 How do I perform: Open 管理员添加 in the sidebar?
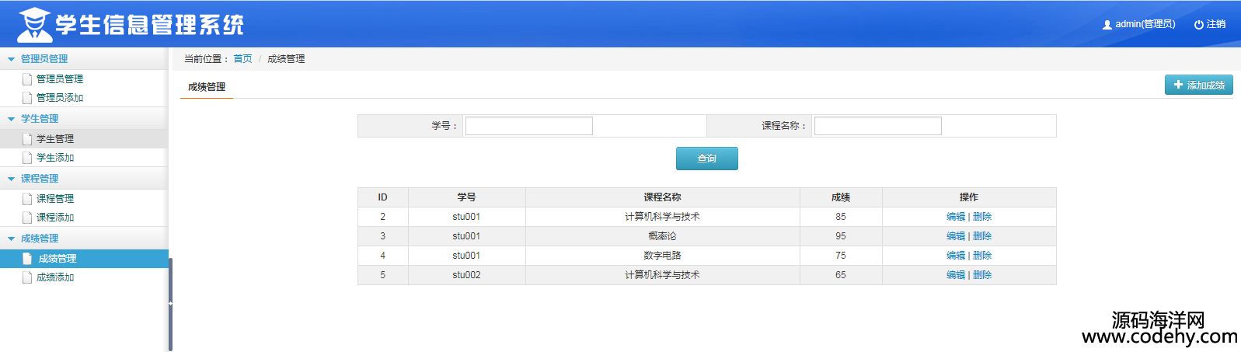[60, 98]
